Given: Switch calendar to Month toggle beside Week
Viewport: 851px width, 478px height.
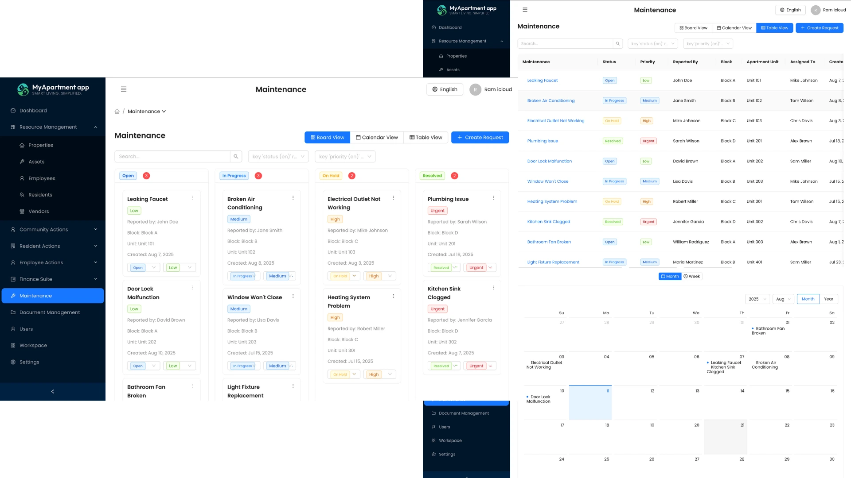Looking at the screenshot, I should tap(670, 276).
